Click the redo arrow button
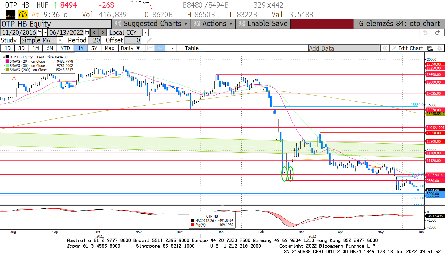This screenshot has height=263, width=445. (x=438, y=32)
